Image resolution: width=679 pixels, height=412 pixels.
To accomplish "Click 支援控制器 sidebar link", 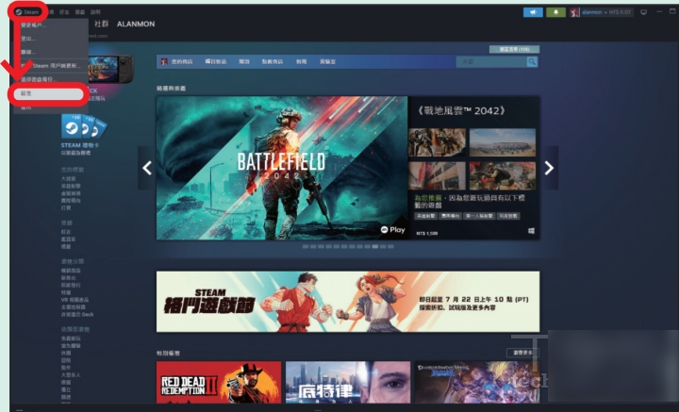I will click(x=74, y=306).
